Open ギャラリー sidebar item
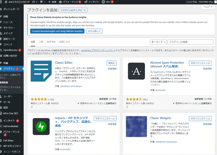The width and height of the screenshot is (217, 155). point(9,28)
